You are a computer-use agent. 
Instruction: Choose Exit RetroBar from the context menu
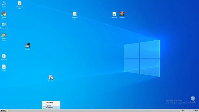(51, 107)
